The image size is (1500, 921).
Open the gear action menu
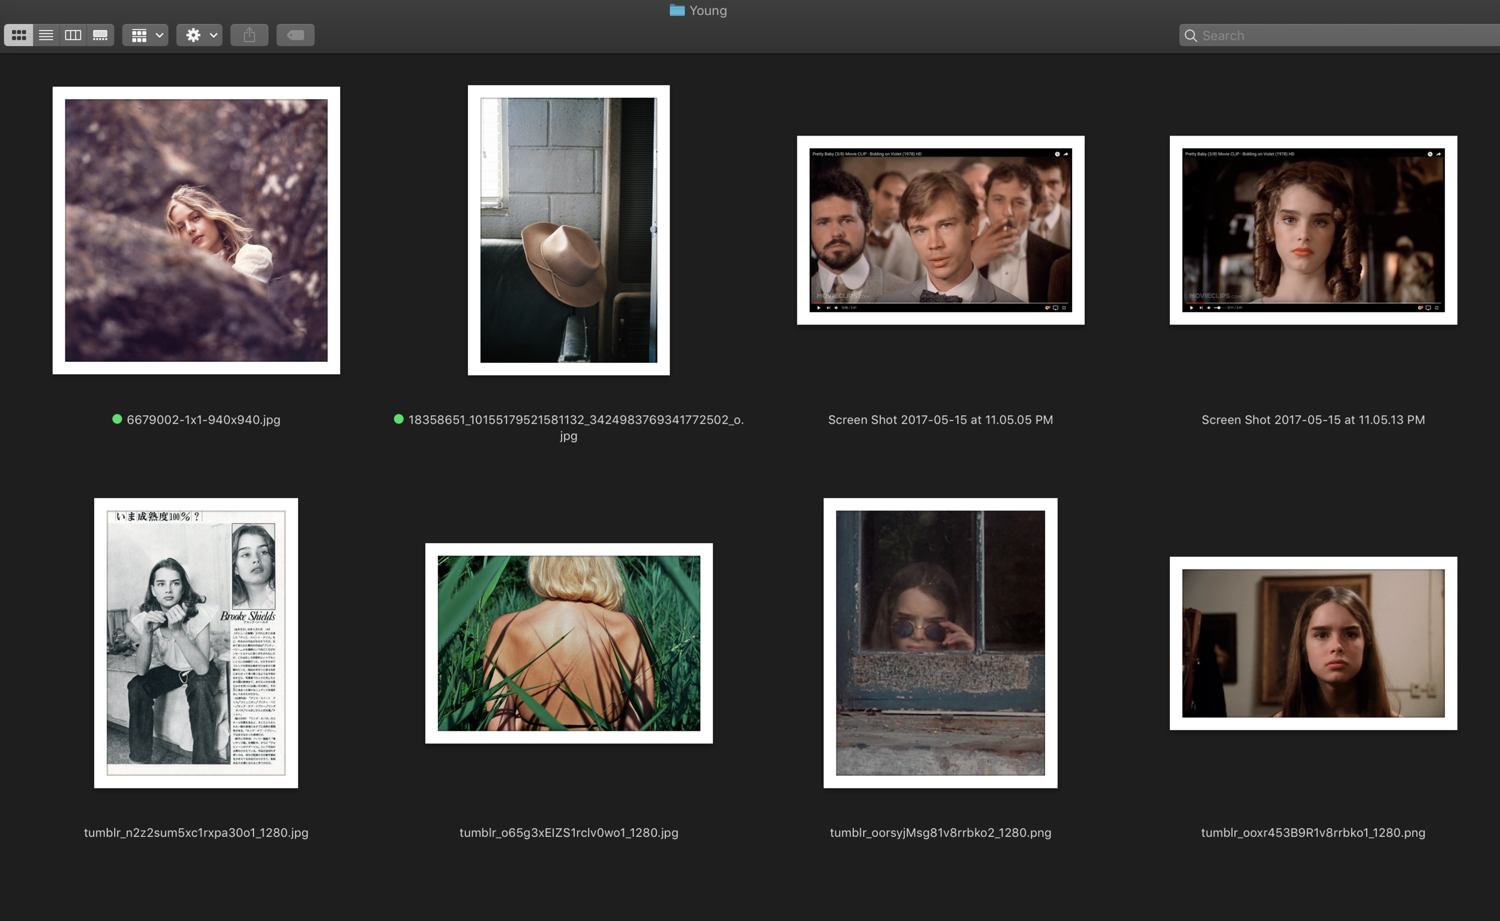(200, 35)
